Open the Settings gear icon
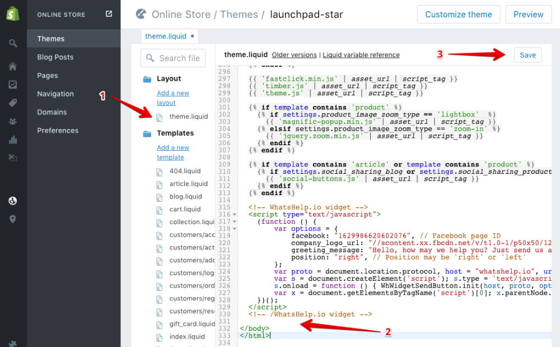The width and height of the screenshot is (560, 347). (x=13, y=344)
